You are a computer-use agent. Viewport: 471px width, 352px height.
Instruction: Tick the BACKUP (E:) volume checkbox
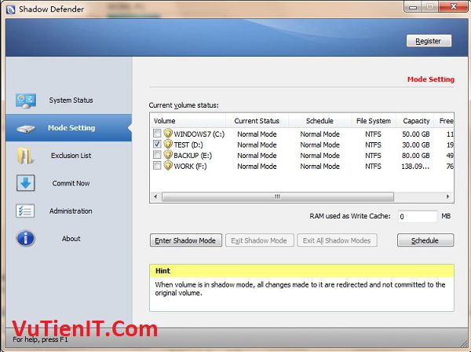[x=157, y=155]
